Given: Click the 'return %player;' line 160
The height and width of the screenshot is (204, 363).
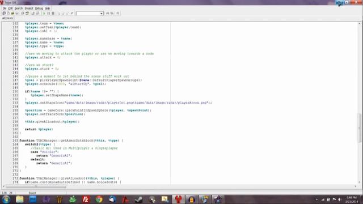Looking at the screenshot, I should 39,129.
